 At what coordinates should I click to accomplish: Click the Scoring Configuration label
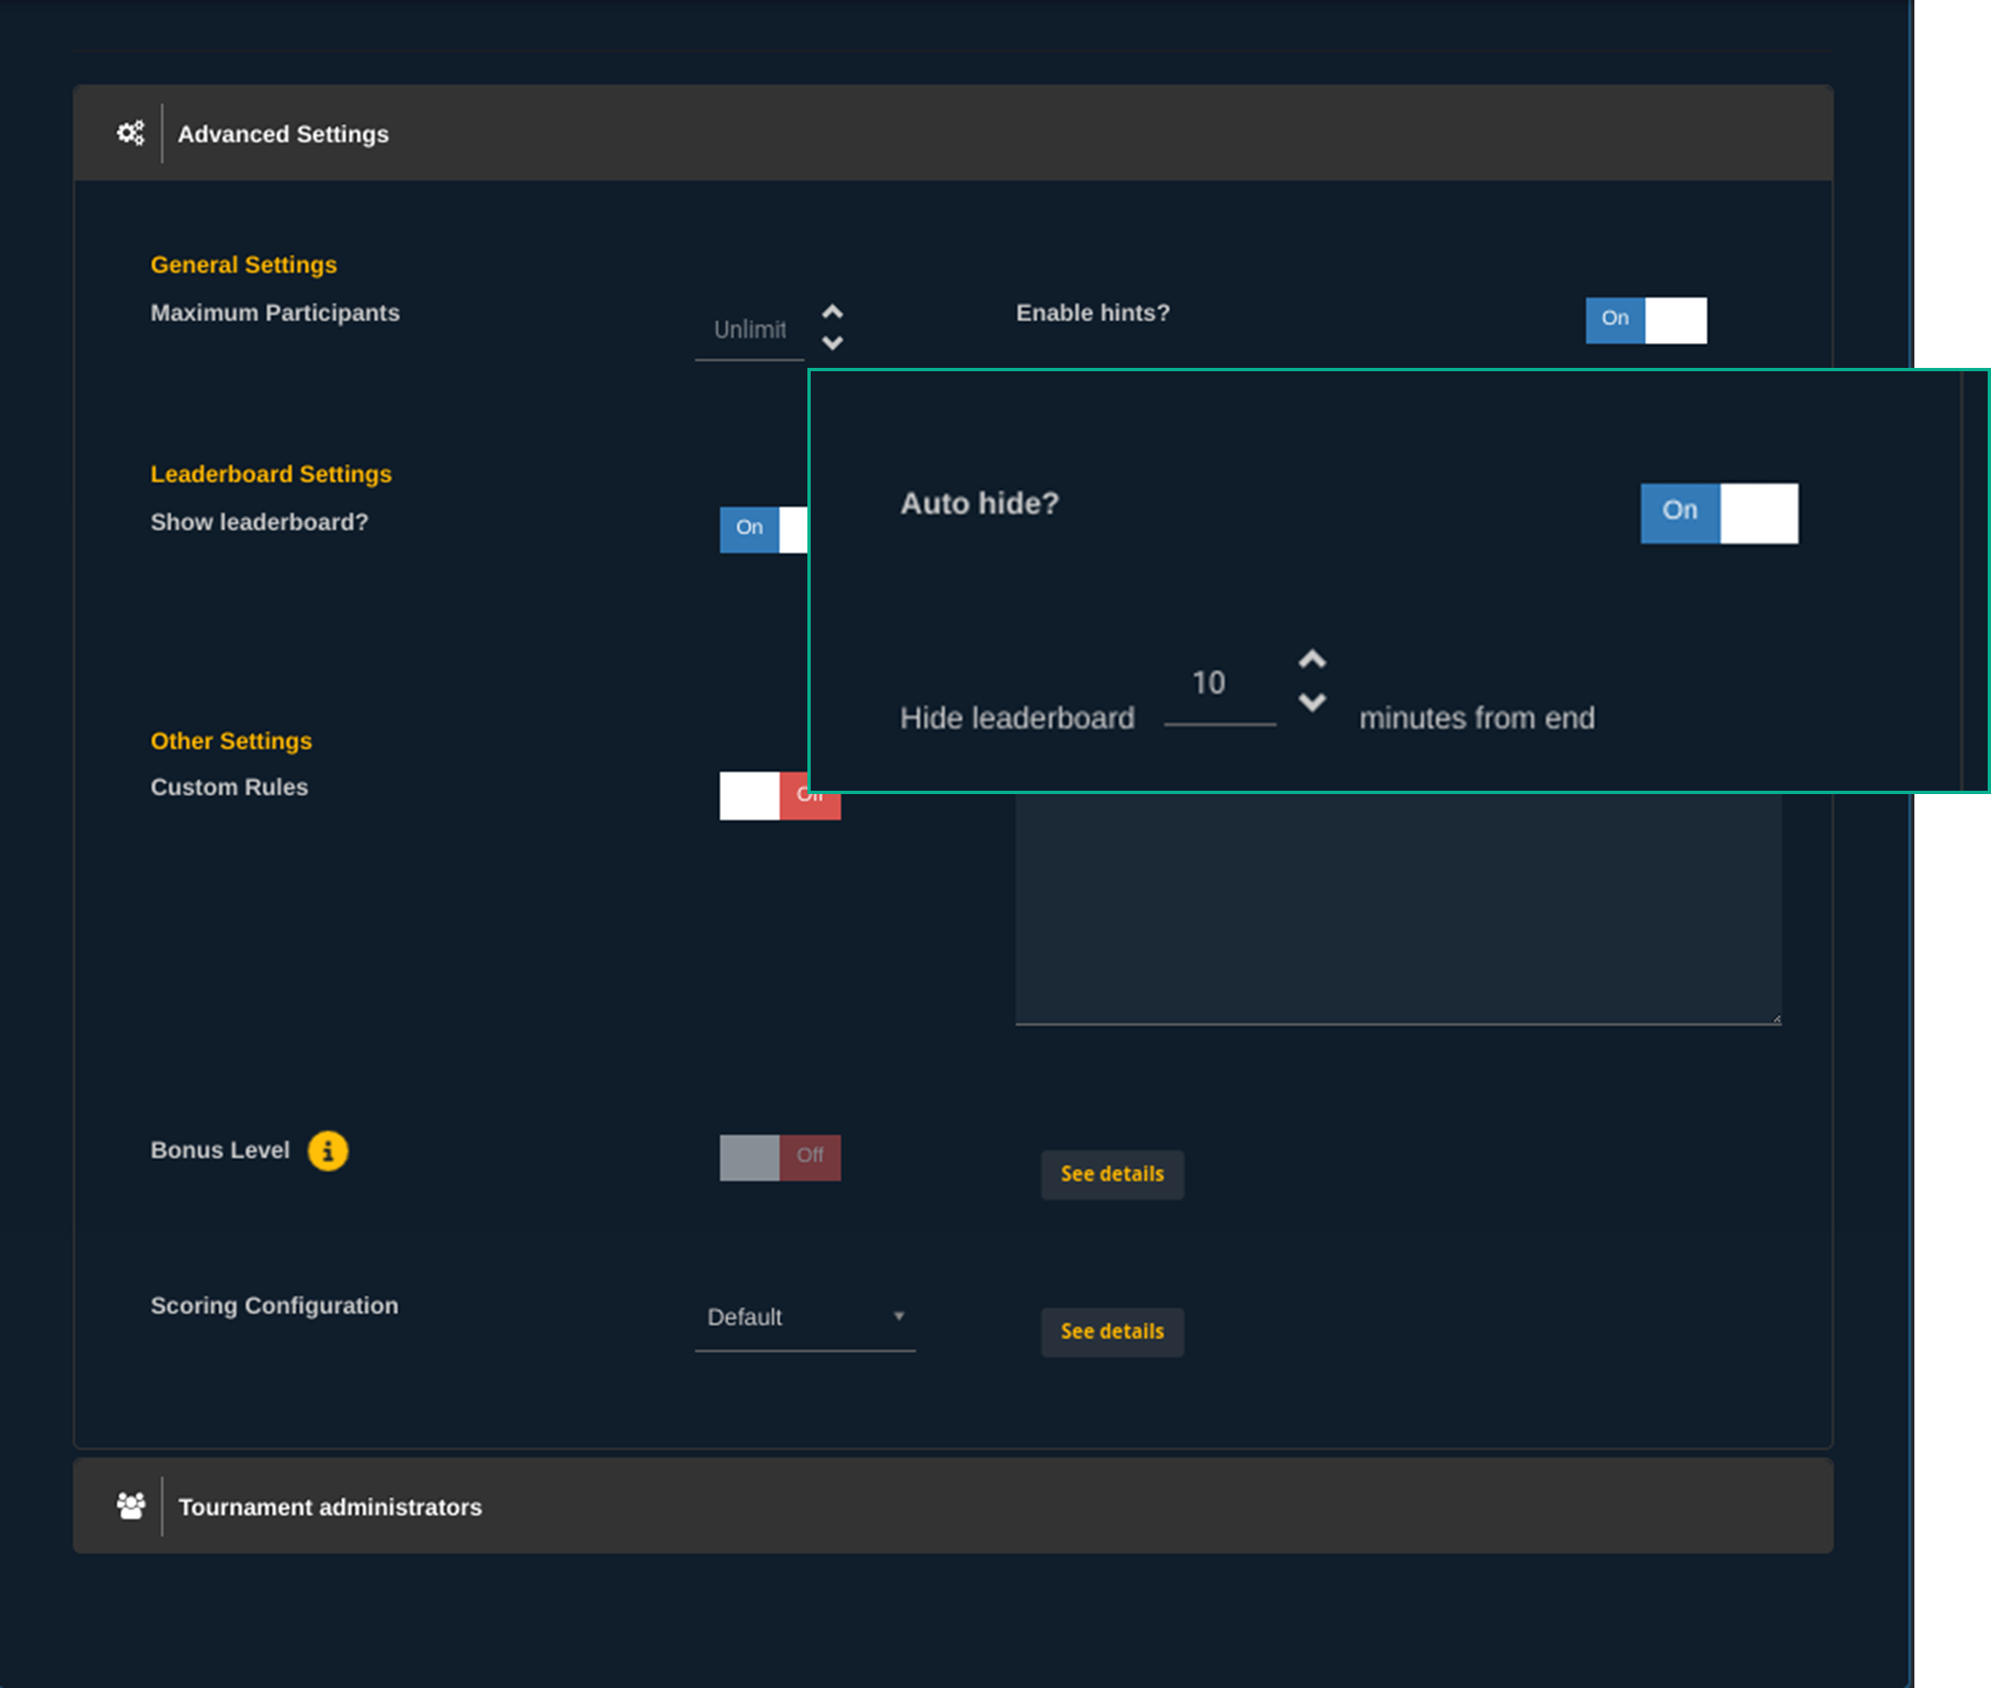tap(274, 1306)
